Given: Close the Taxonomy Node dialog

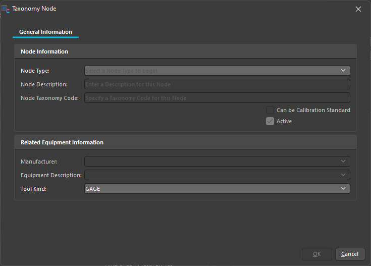Looking at the screenshot, I should [x=358, y=9].
